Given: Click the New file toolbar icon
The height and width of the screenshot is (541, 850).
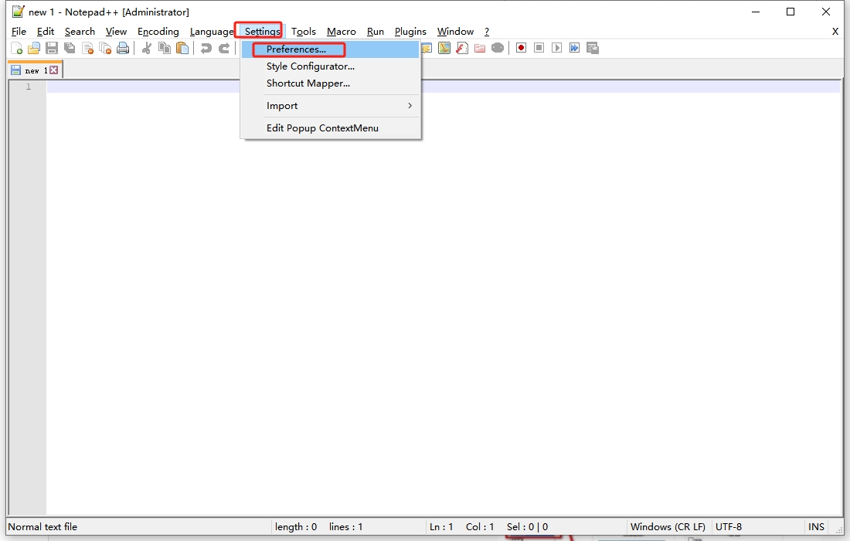Looking at the screenshot, I should (16, 48).
